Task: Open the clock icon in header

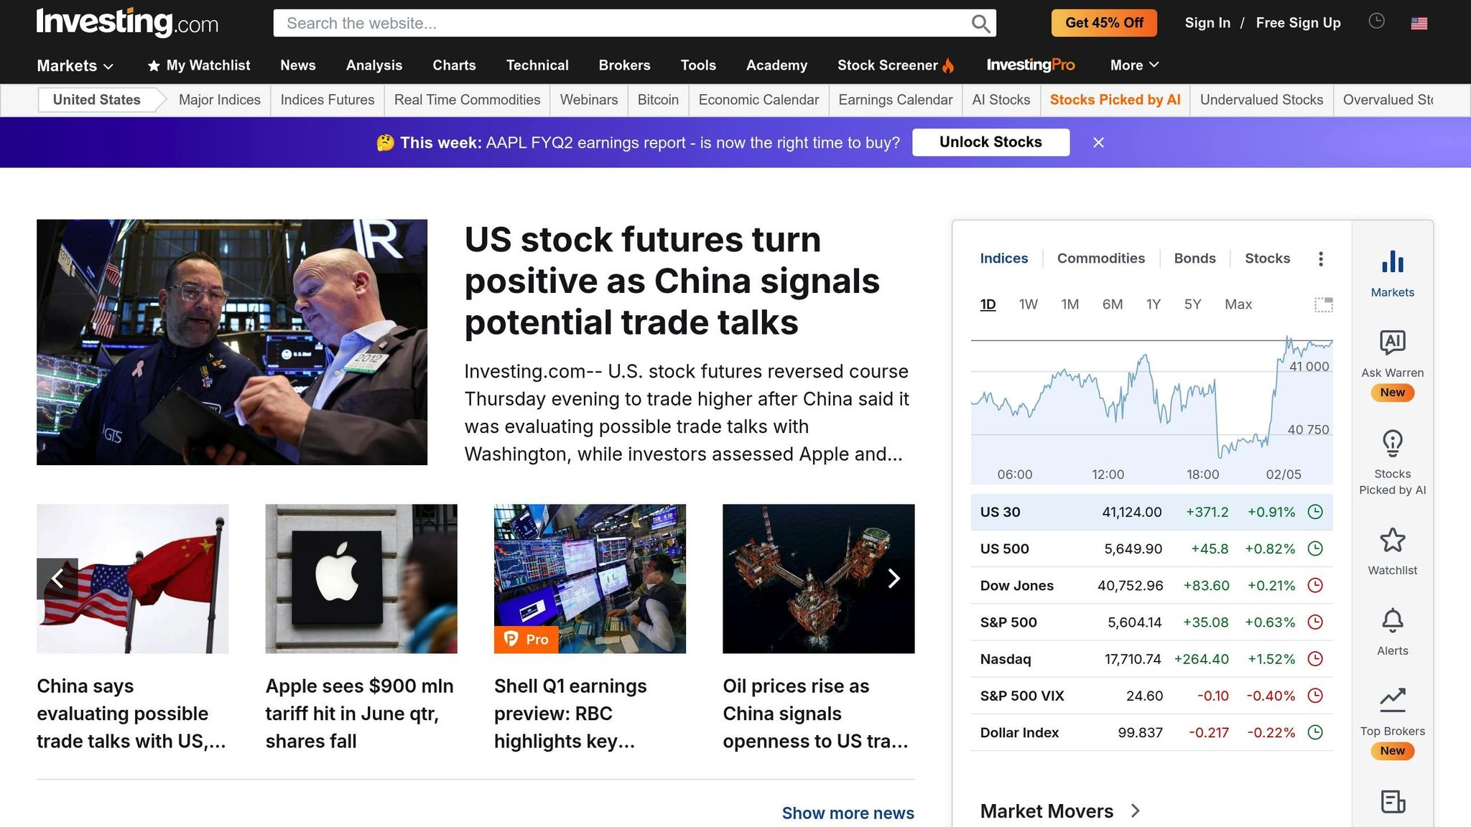Action: (1376, 22)
